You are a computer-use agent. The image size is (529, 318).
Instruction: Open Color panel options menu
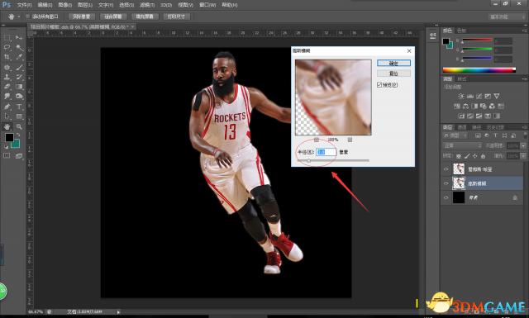(524, 31)
